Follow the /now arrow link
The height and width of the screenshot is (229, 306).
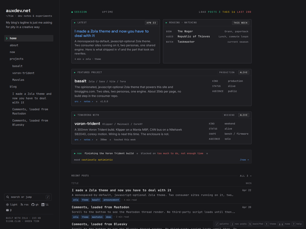(244, 160)
